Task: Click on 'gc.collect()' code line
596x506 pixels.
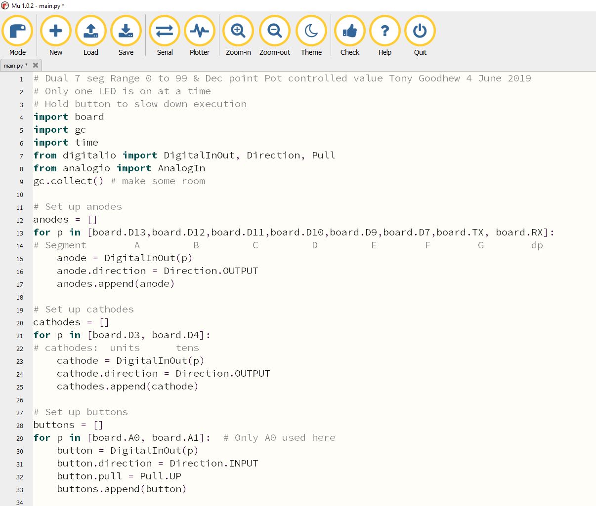Action: click(x=69, y=181)
